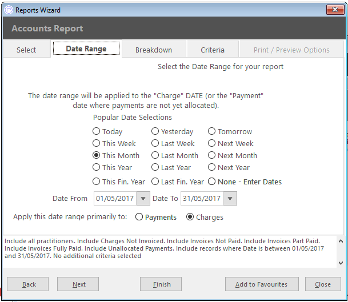Click the summary scrollbar up arrow
348x302 pixels.
point(341,241)
